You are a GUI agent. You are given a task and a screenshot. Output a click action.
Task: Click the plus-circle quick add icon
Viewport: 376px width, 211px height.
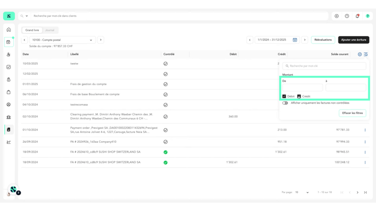click(x=337, y=16)
